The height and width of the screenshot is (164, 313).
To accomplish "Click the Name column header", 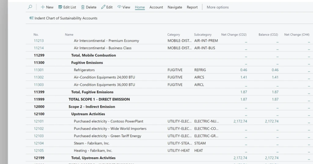I will (69, 35).
